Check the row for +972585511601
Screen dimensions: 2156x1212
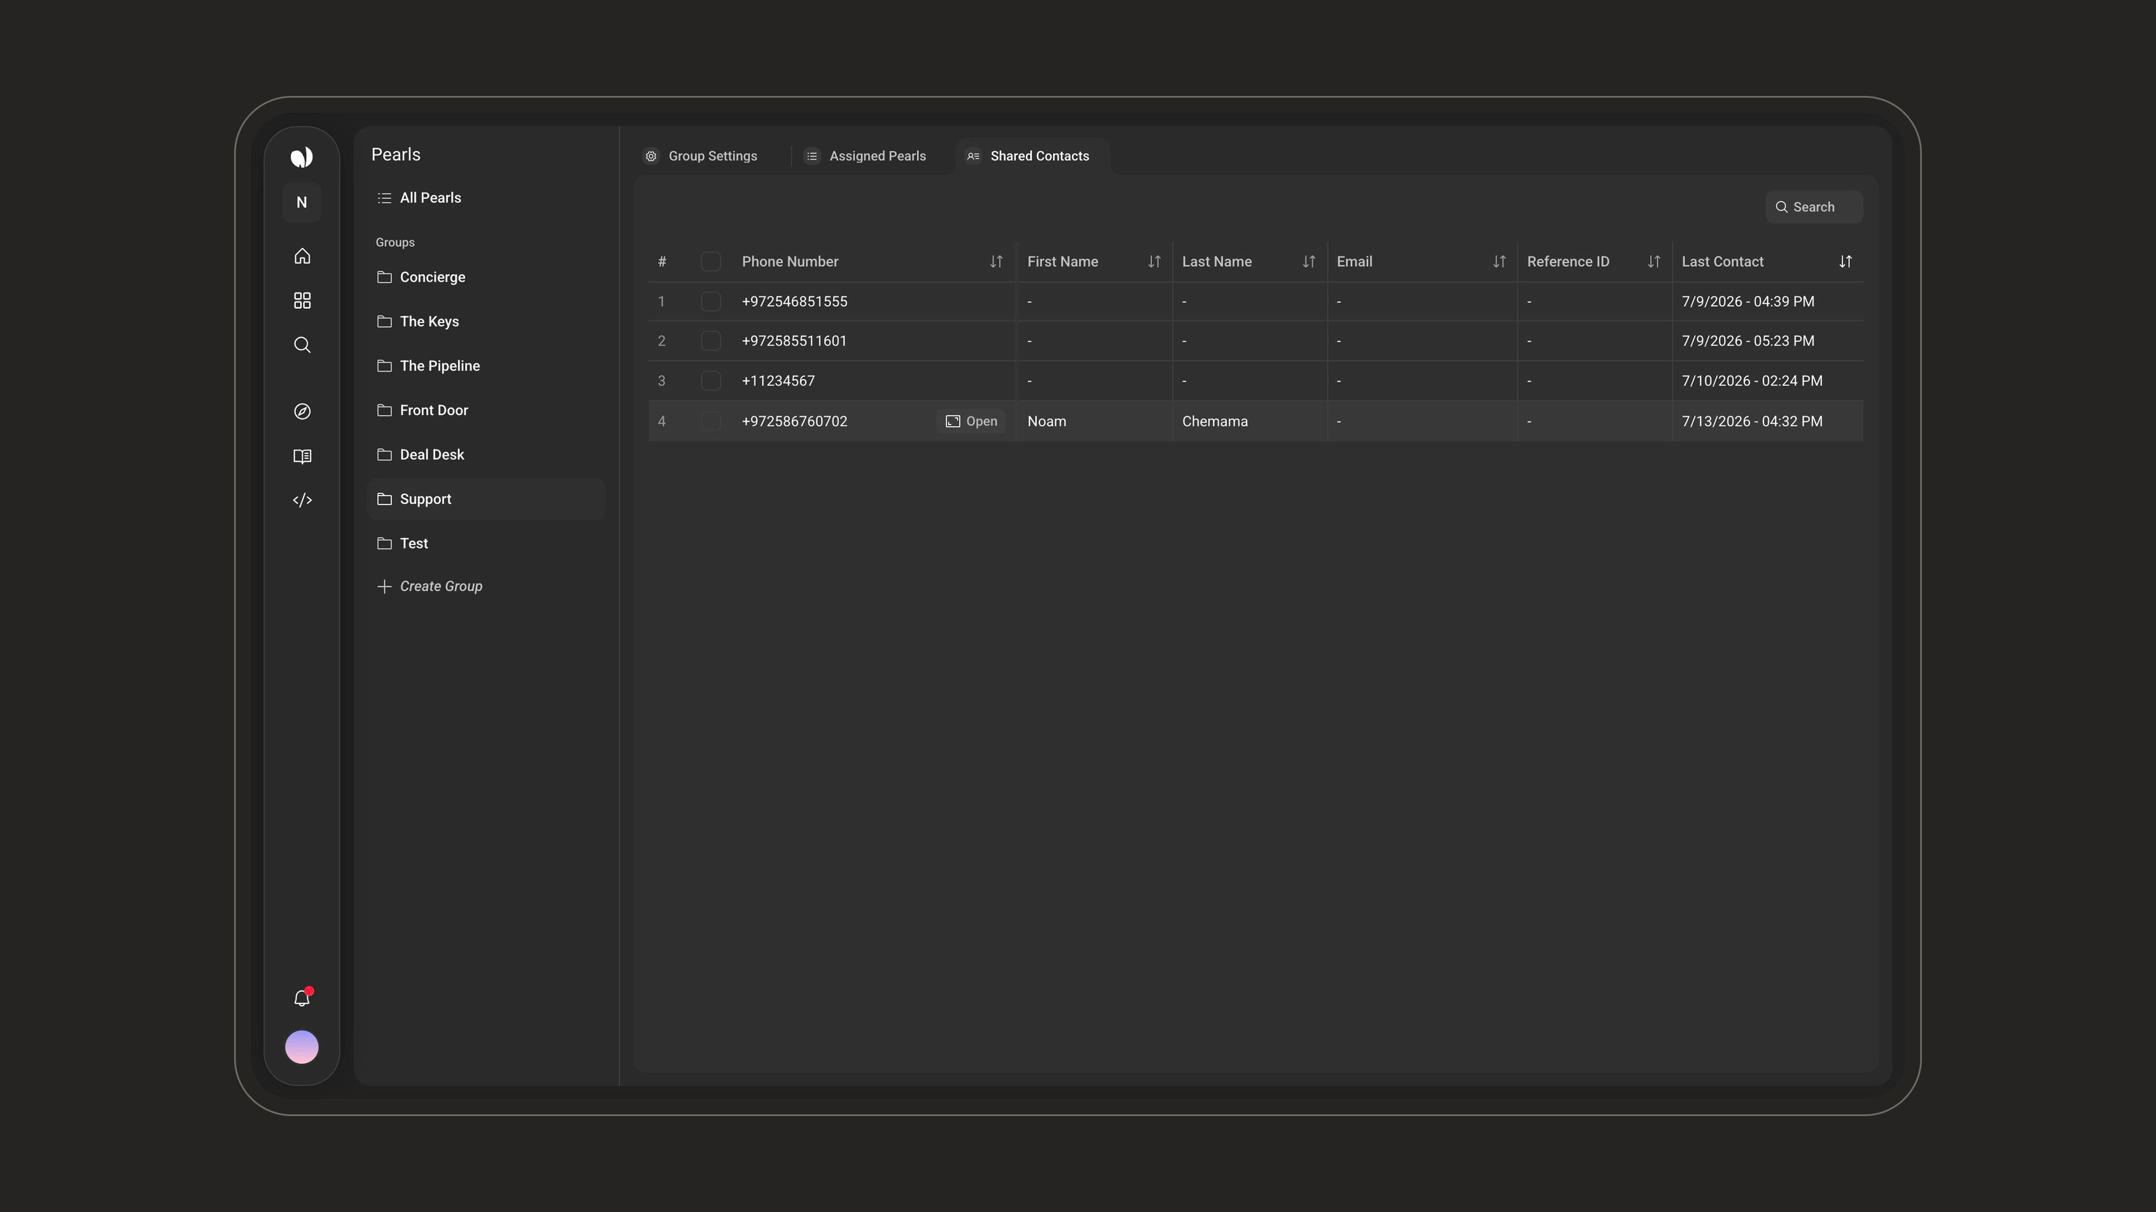710,340
